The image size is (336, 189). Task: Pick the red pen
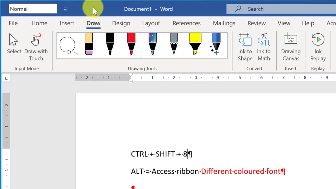[131, 44]
